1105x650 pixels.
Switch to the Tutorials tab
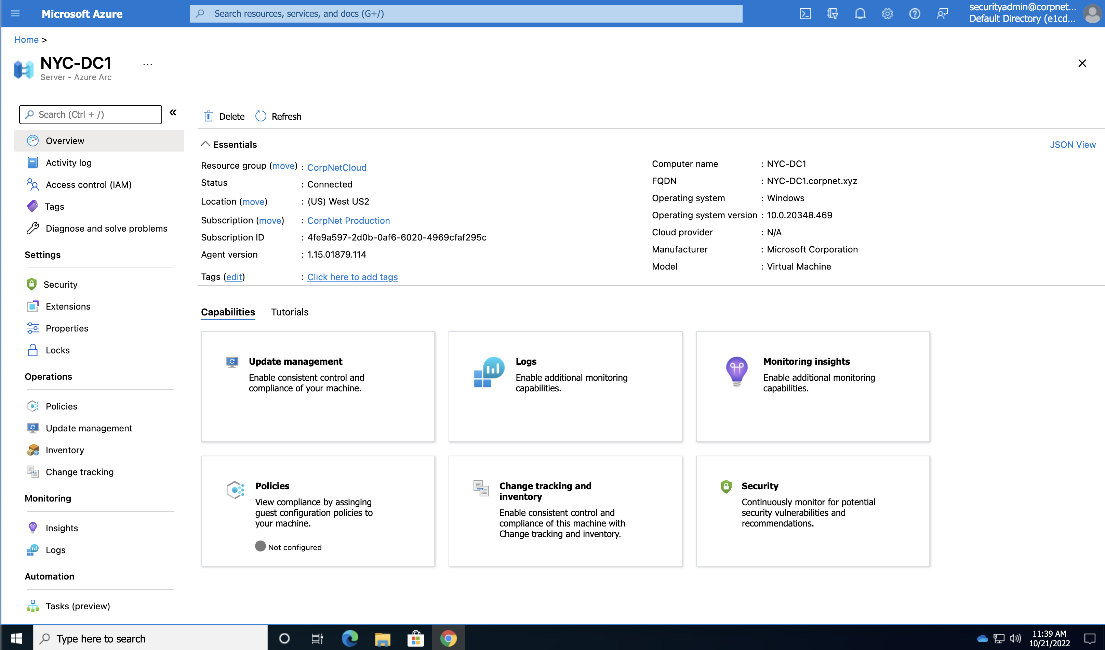pos(289,312)
